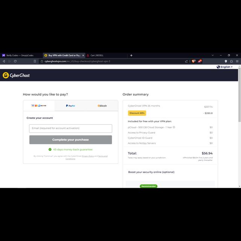Click the Discount 83% badge
The height and width of the screenshot is (241, 241).
(137, 113)
